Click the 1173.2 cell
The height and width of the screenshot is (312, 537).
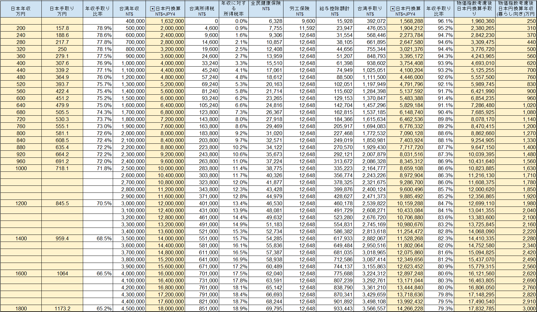pyautogui.click(x=62, y=308)
